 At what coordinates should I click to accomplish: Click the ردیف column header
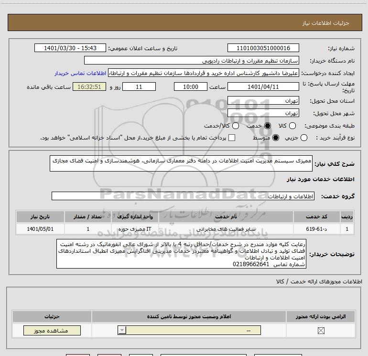[x=347, y=216]
